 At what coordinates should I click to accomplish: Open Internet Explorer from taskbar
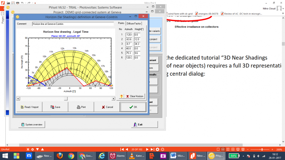pos(101,156)
